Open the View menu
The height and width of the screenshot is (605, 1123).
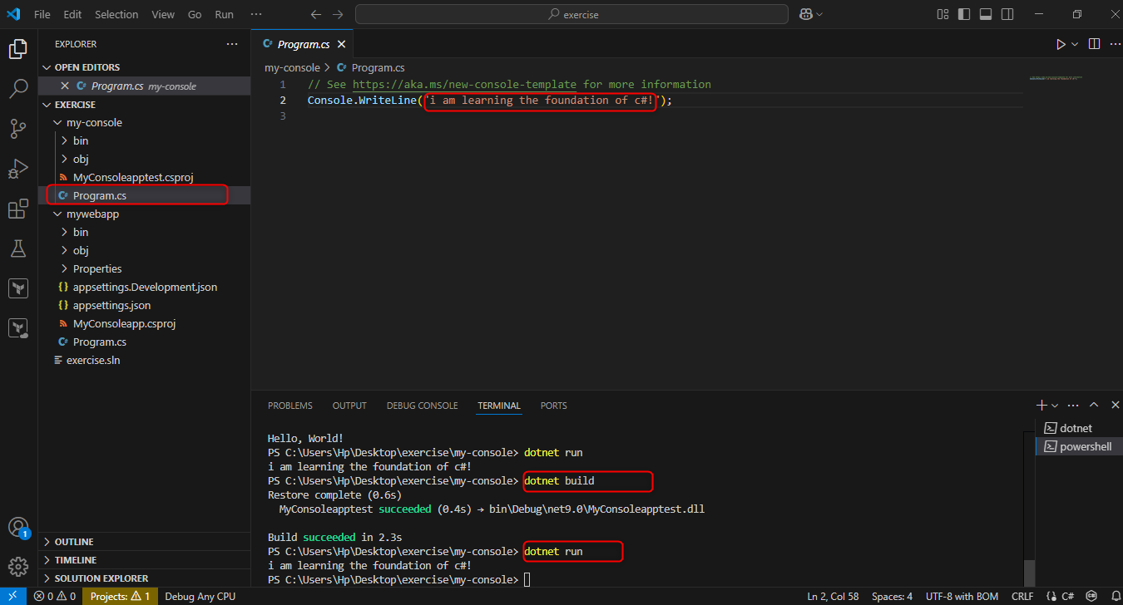tap(163, 14)
